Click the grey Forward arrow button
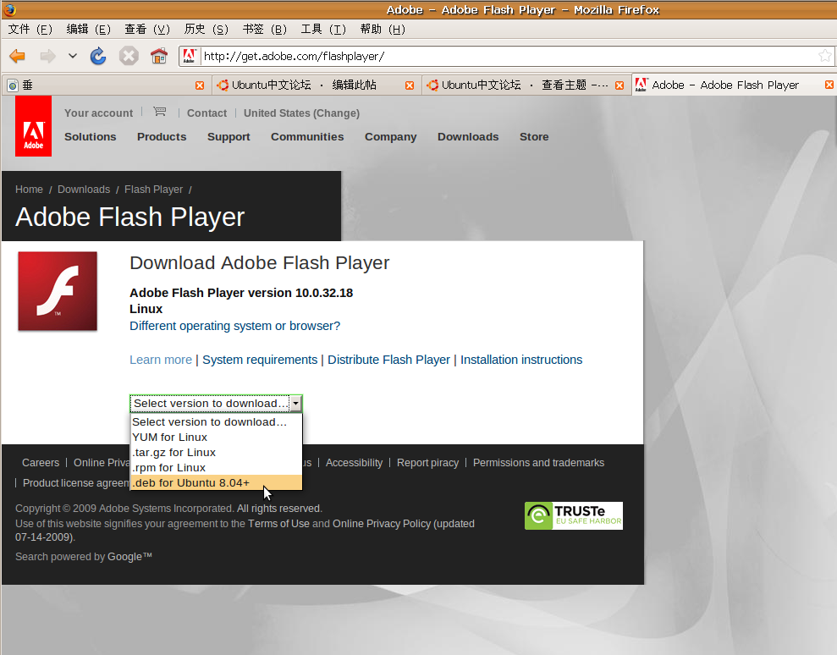The image size is (837, 655). tap(48, 56)
